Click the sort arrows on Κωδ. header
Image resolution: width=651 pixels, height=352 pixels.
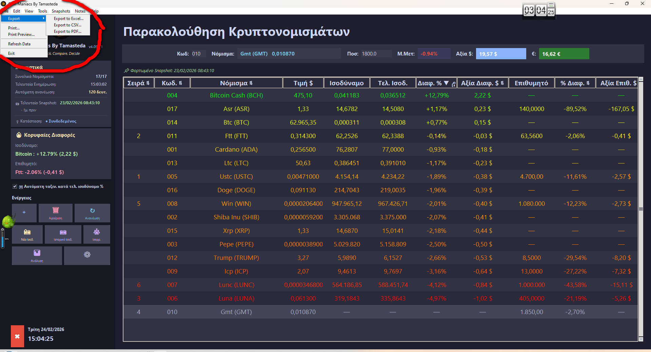click(x=180, y=83)
